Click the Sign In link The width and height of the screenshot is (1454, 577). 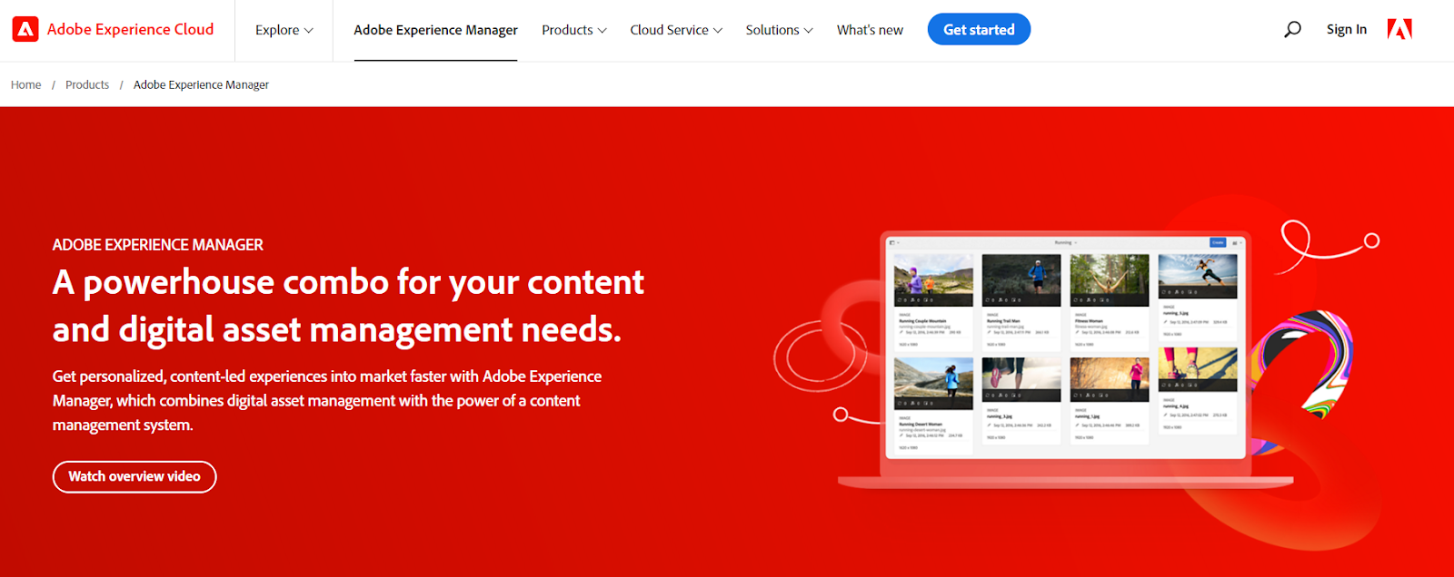[1346, 29]
